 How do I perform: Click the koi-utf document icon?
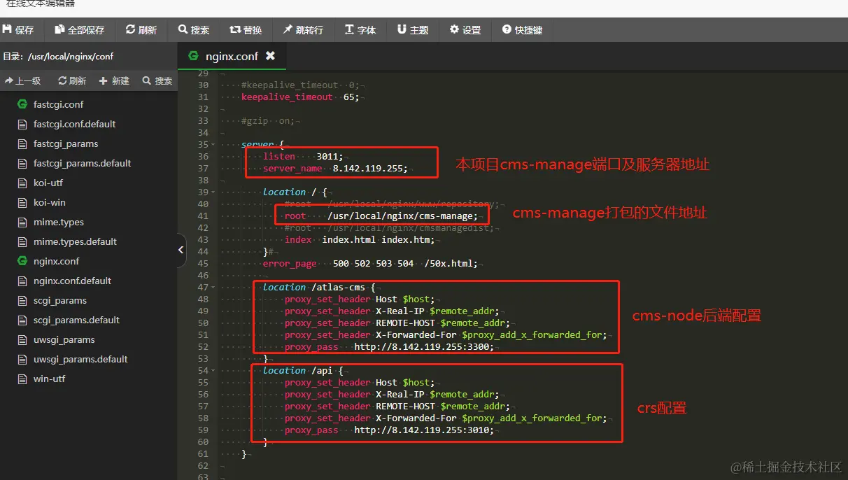click(x=22, y=183)
